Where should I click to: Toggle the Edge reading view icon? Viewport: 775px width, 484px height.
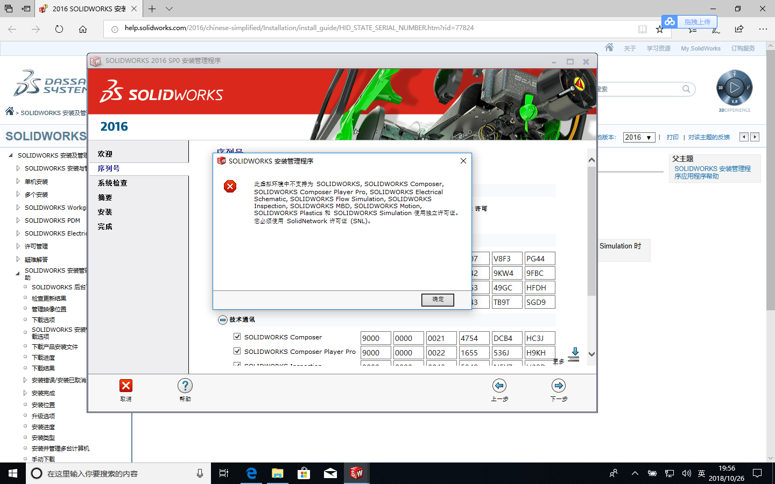643,29
